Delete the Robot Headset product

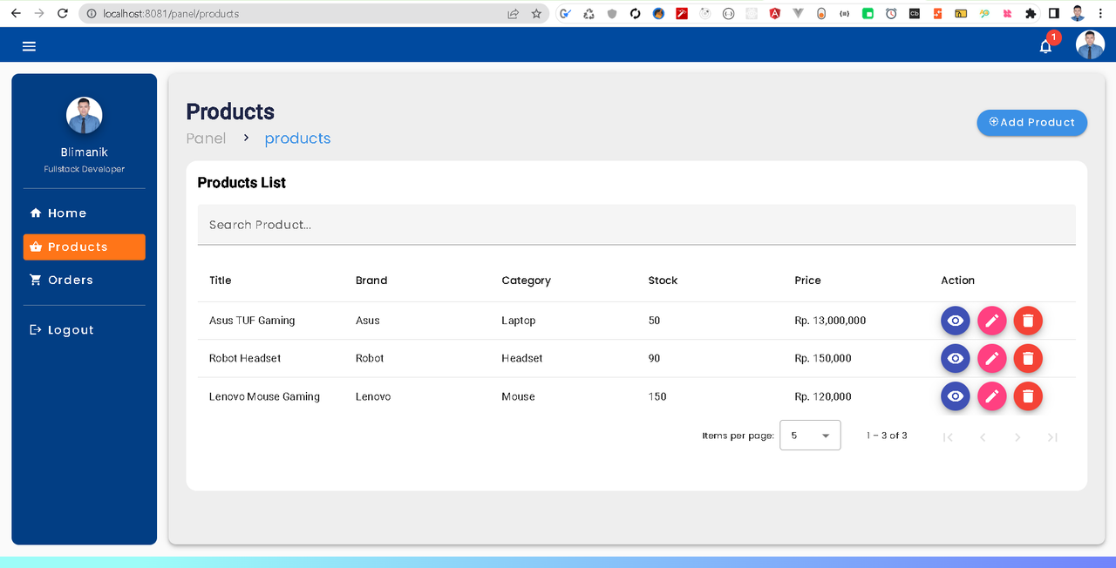pos(1028,358)
